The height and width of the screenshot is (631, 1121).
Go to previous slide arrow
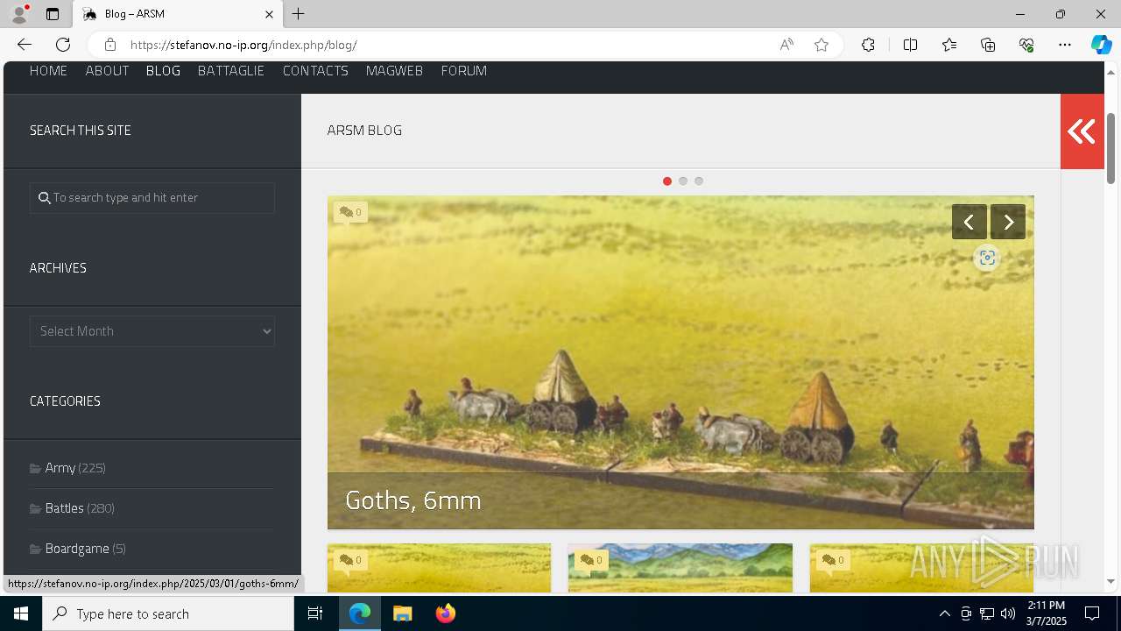click(x=969, y=222)
